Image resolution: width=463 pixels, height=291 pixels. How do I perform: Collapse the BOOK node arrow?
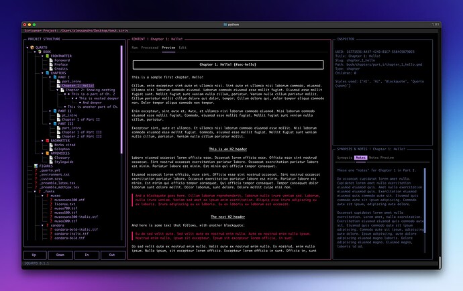coord(35,52)
